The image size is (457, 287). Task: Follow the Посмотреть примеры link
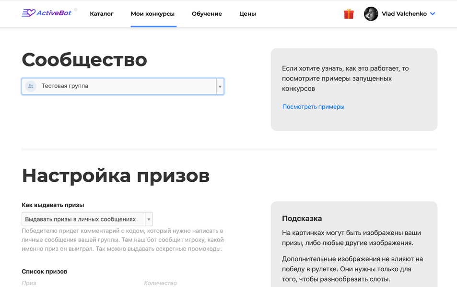pos(313,107)
